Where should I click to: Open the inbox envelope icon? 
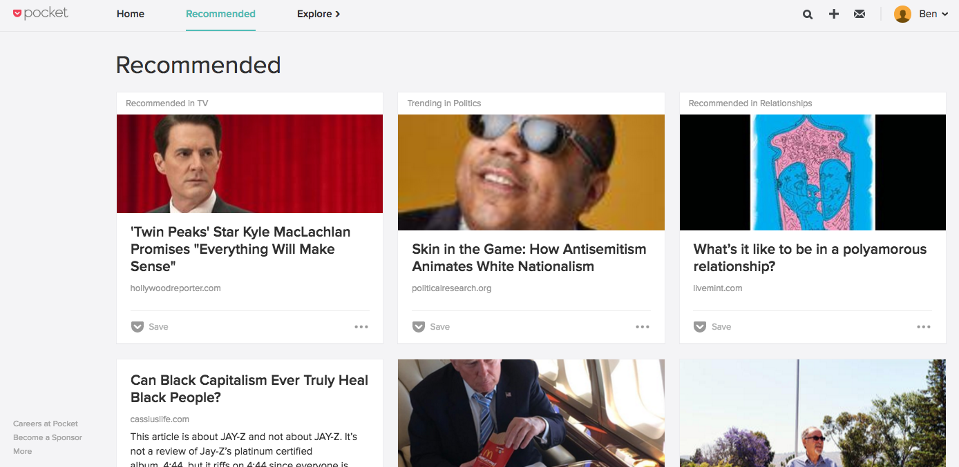tap(860, 14)
